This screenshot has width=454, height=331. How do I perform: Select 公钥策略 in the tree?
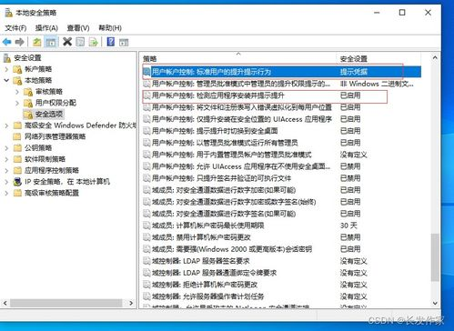coord(38,148)
